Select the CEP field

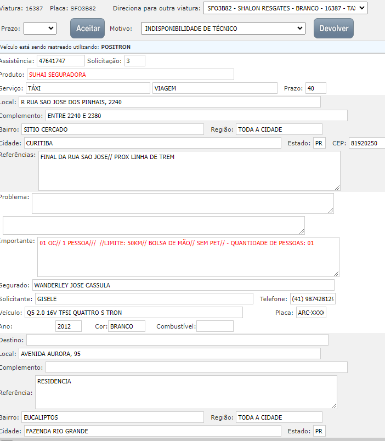(x=366, y=143)
